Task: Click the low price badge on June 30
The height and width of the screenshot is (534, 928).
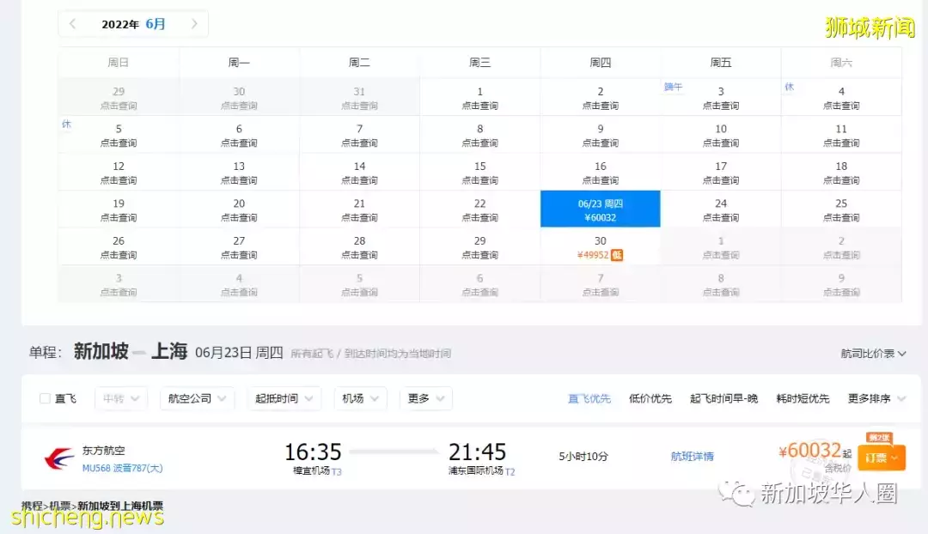Action: [617, 255]
